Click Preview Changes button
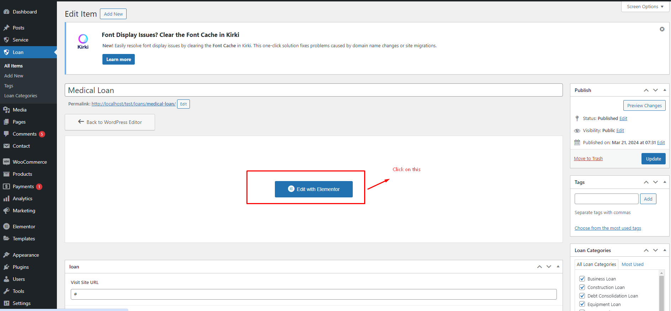This screenshot has height=311, width=671. tap(644, 105)
